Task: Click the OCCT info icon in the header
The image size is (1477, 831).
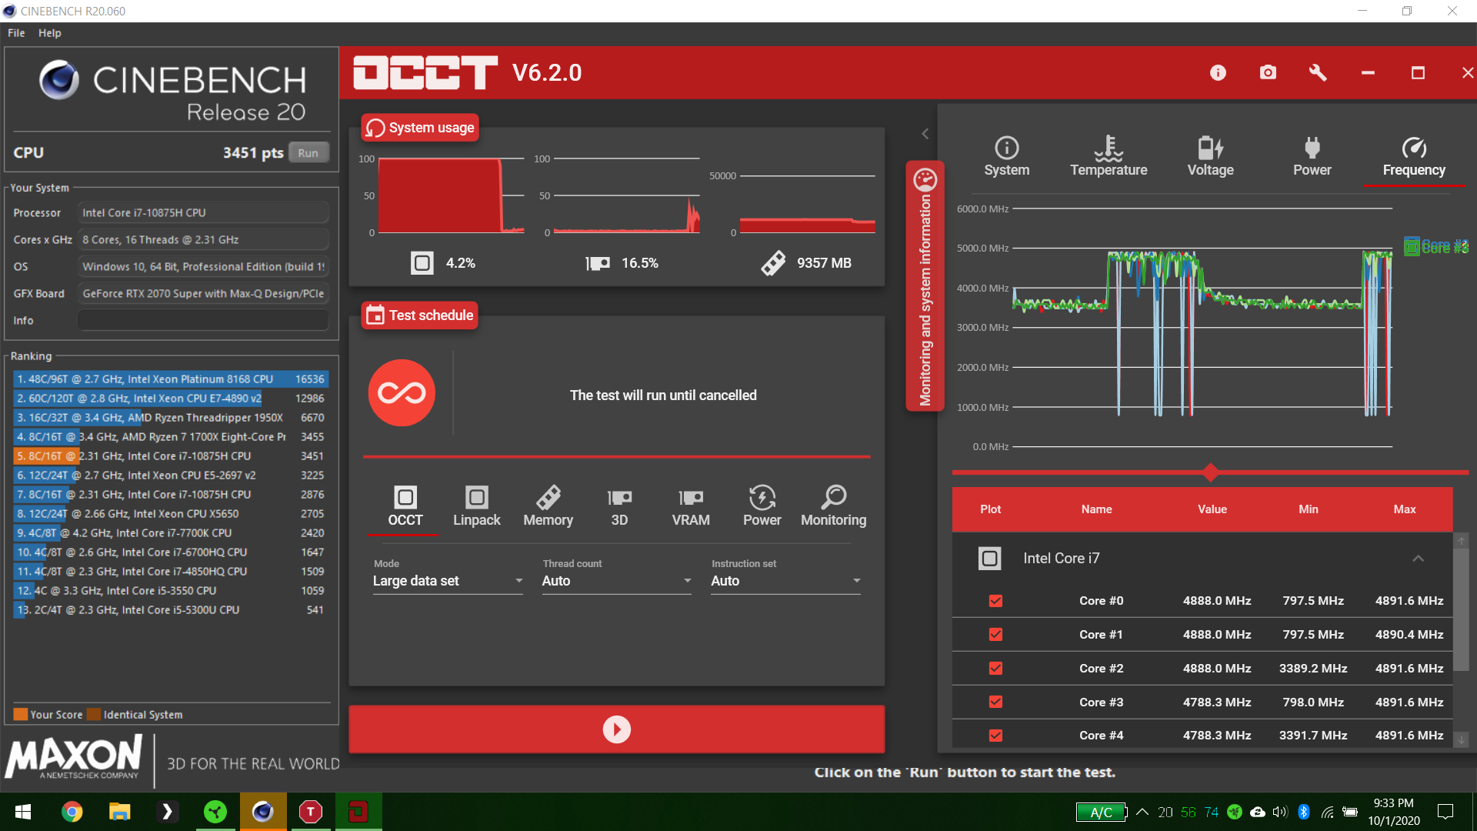Action: tap(1218, 72)
